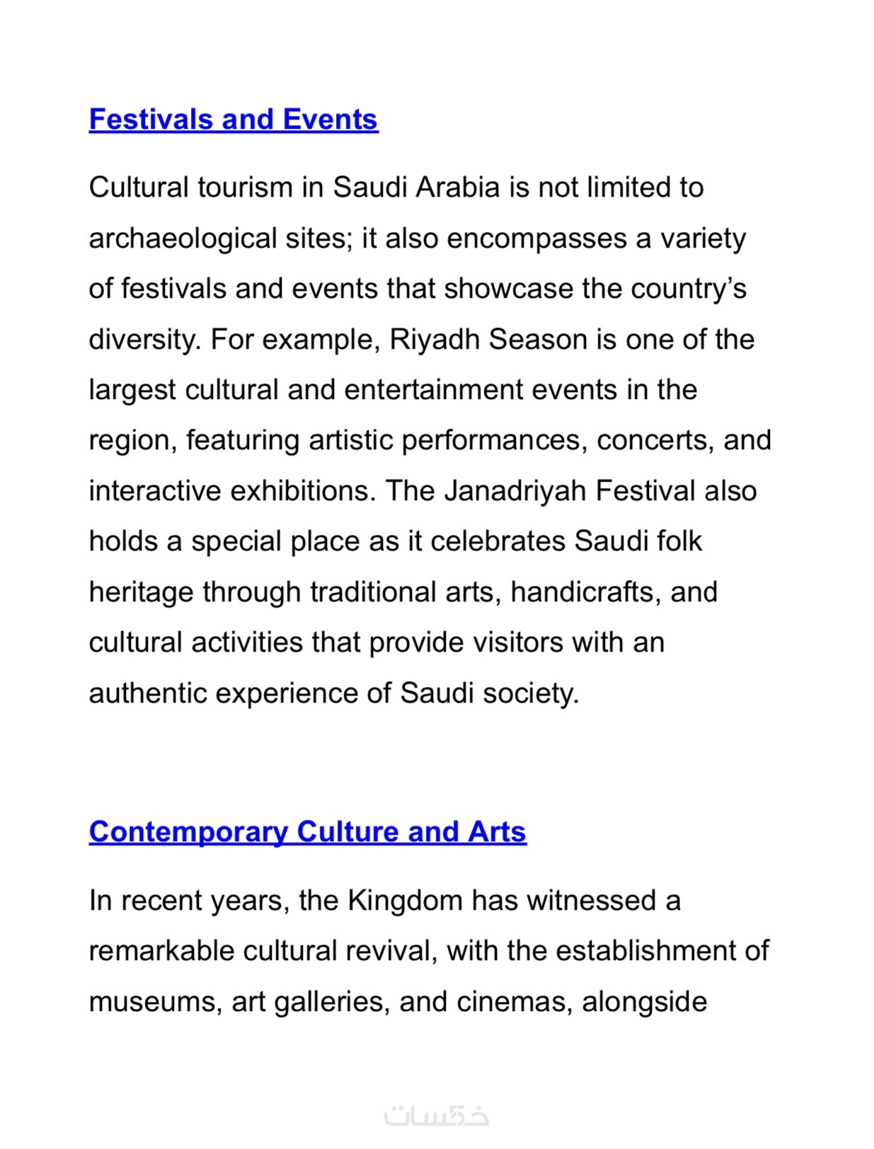874x1149 pixels.
Task: Click the Khamsat watermark logo at page bottom
Action: coord(437,1116)
